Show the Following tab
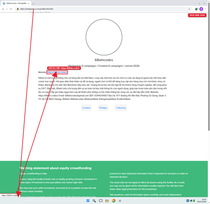Image resolution: width=210 pixels, height=204 pixels. (x=121, y=108)
